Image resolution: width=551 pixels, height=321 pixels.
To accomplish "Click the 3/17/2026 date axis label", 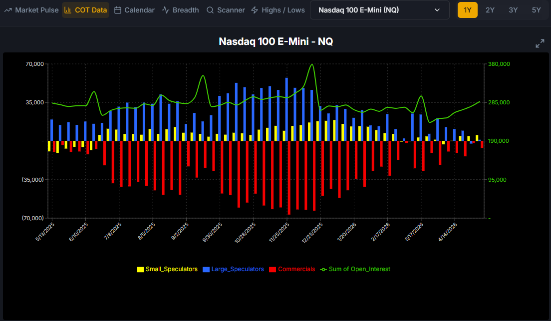I will tap(414, 232).
